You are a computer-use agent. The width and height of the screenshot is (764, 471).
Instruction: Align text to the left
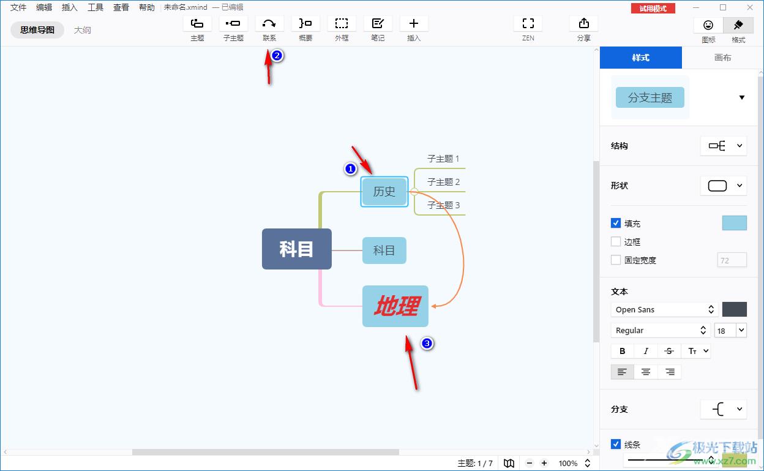click(623, 372)
